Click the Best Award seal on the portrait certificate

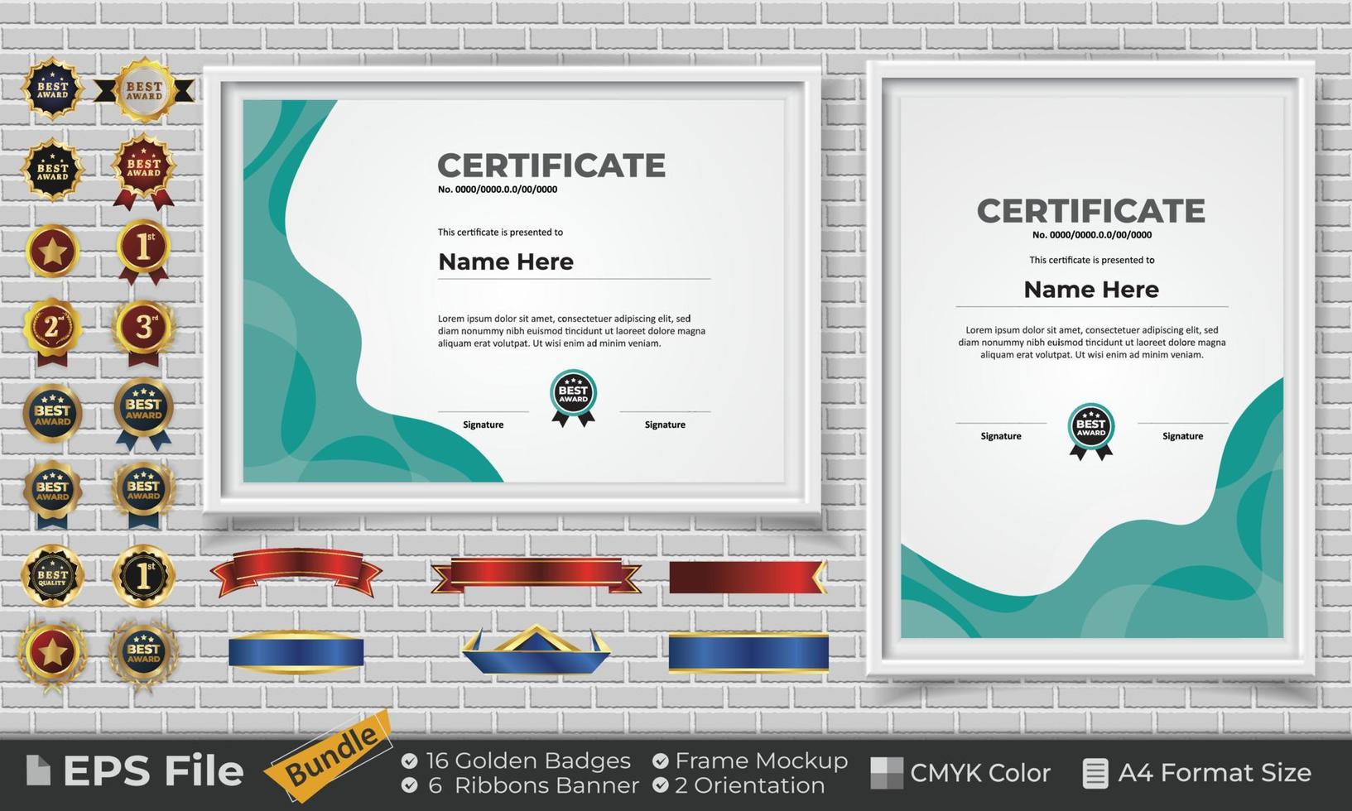tap(1090, 431)
